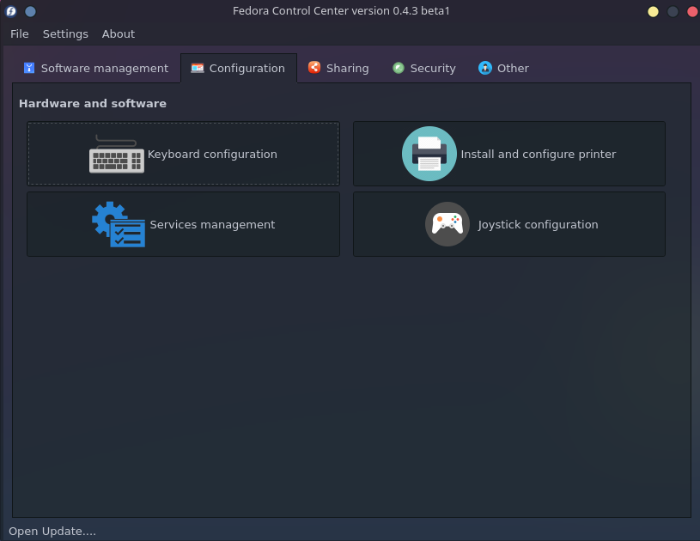
Task: Minimize the window with the yellow button
Action: click(653, 12)
